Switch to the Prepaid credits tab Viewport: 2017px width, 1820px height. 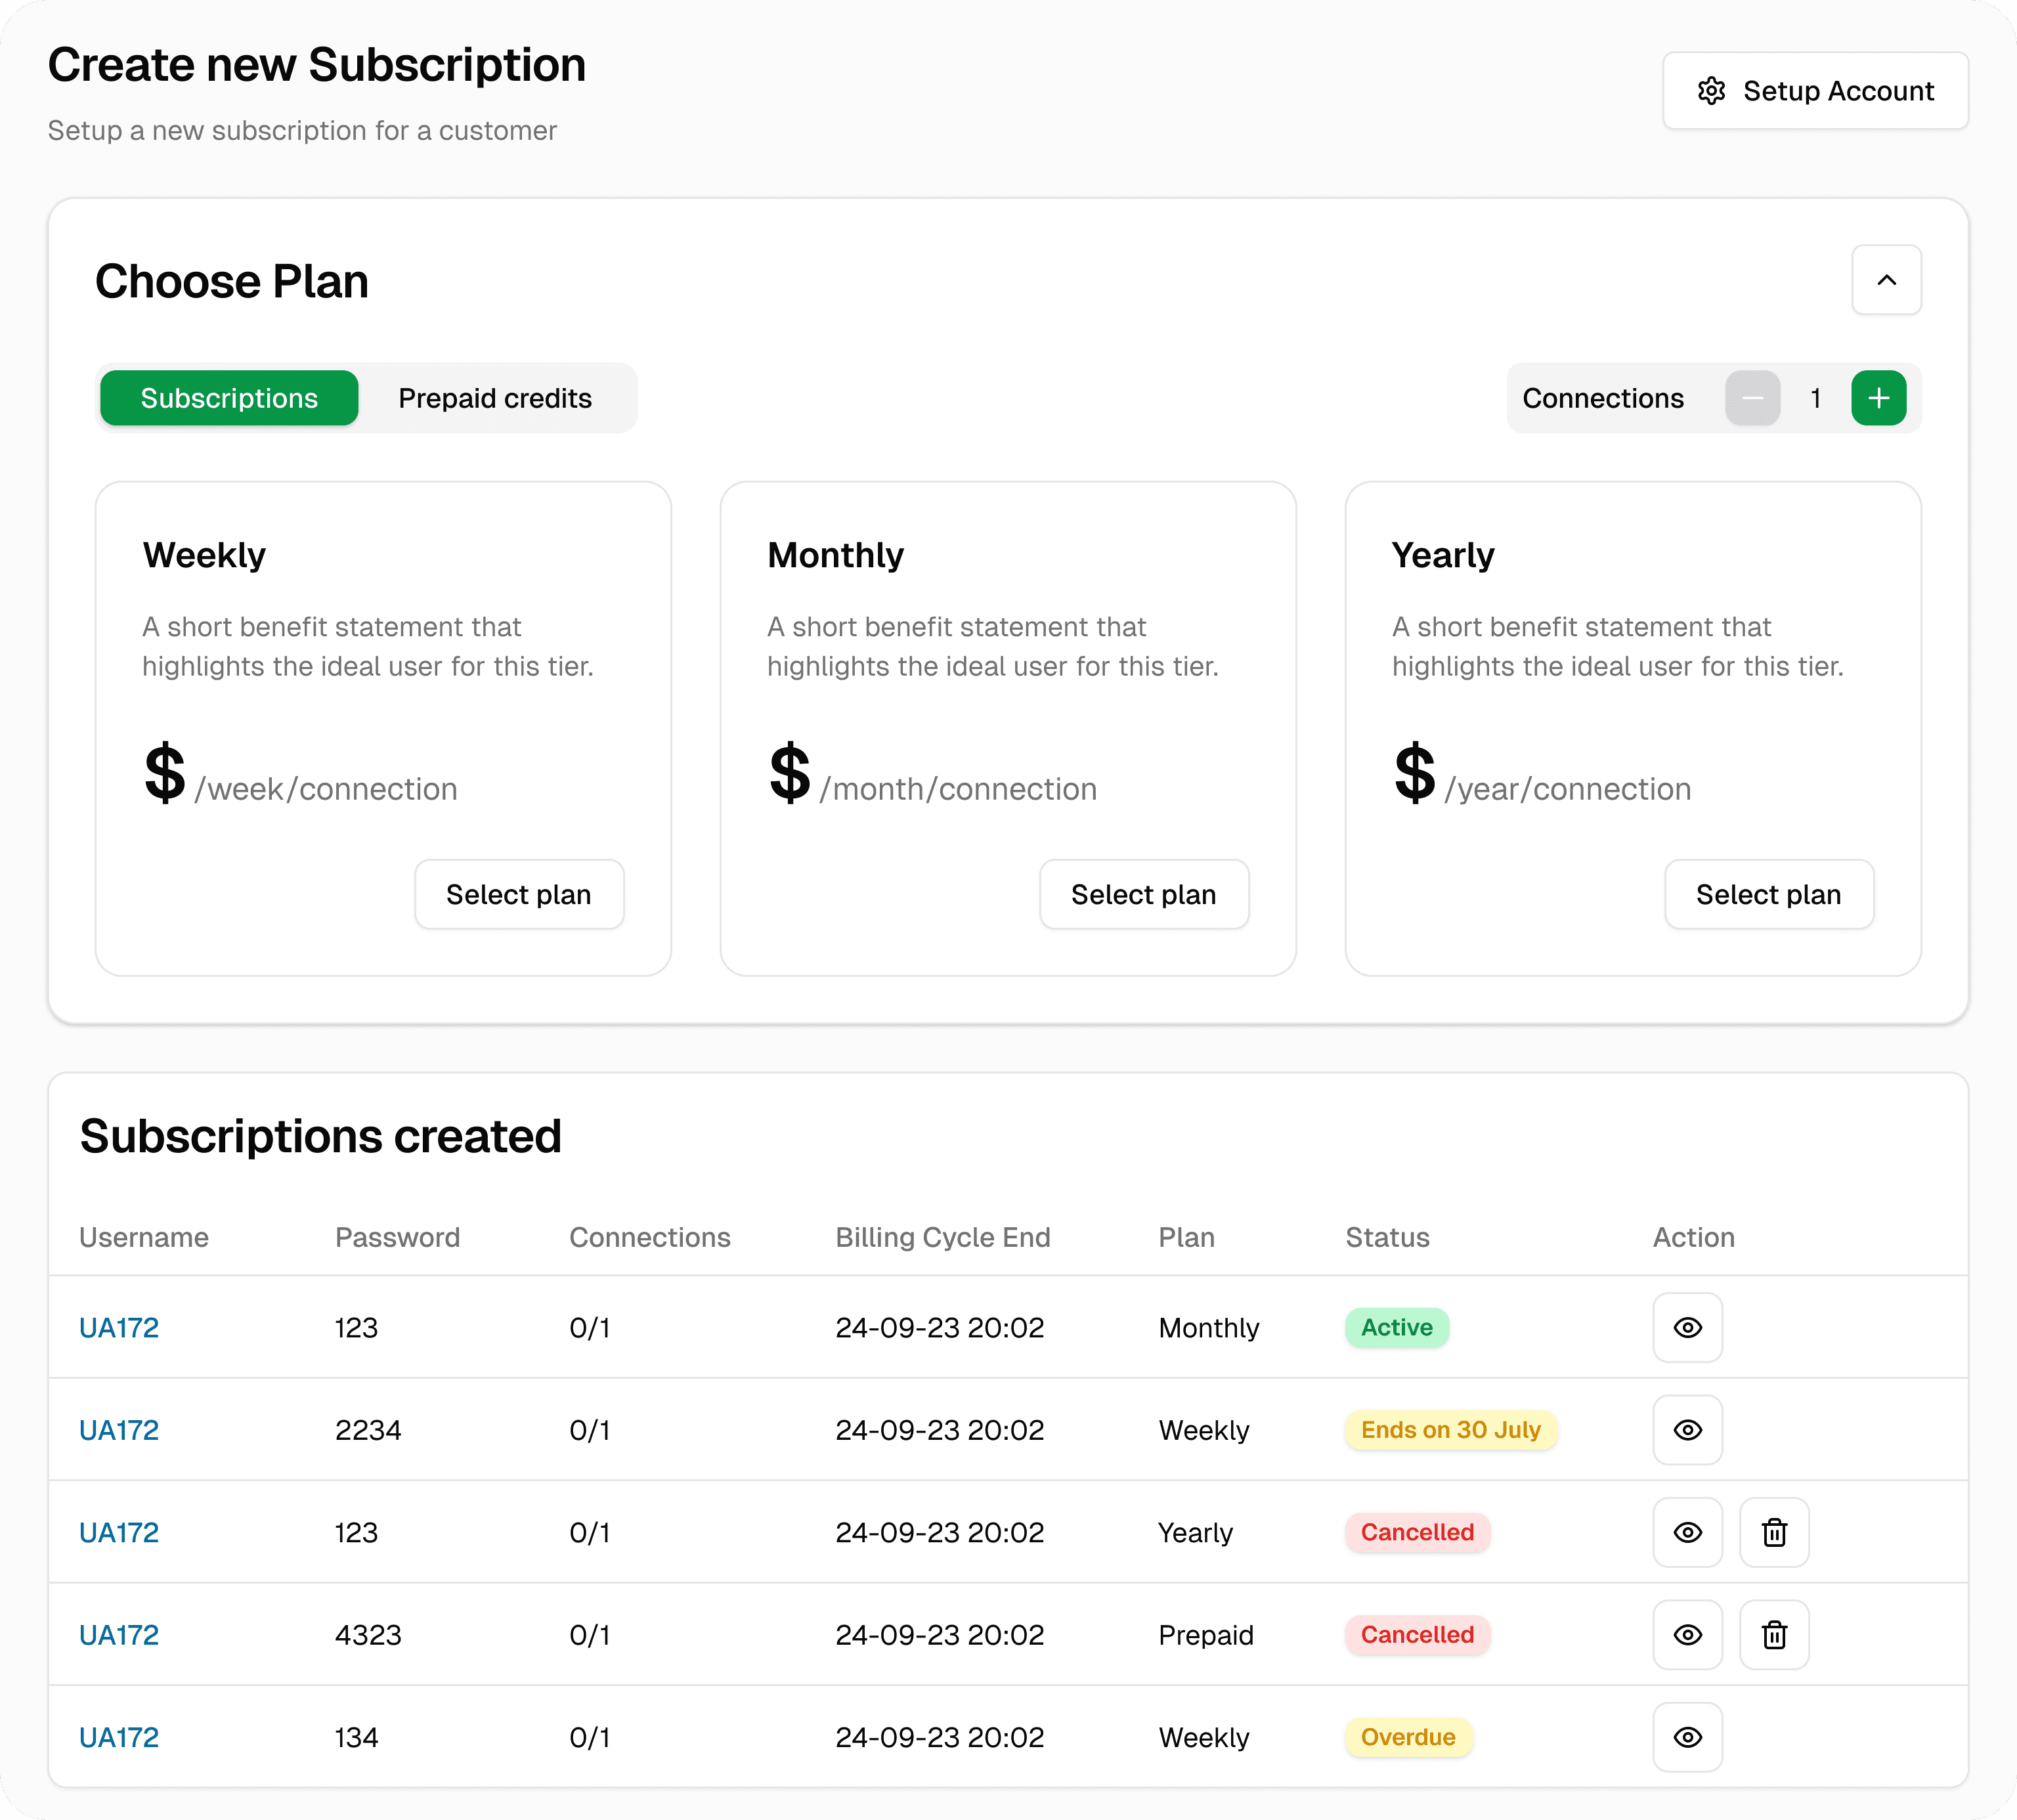pos(495,398)
